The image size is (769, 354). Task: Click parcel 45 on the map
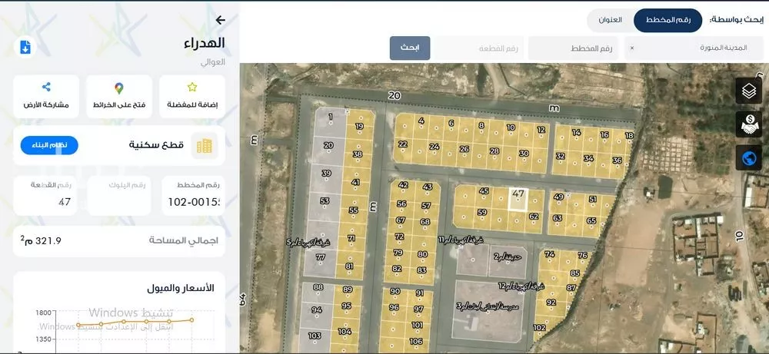pyautogui.click(x=484, y=191)
